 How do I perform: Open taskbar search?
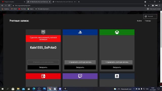[x=8, y=89]
